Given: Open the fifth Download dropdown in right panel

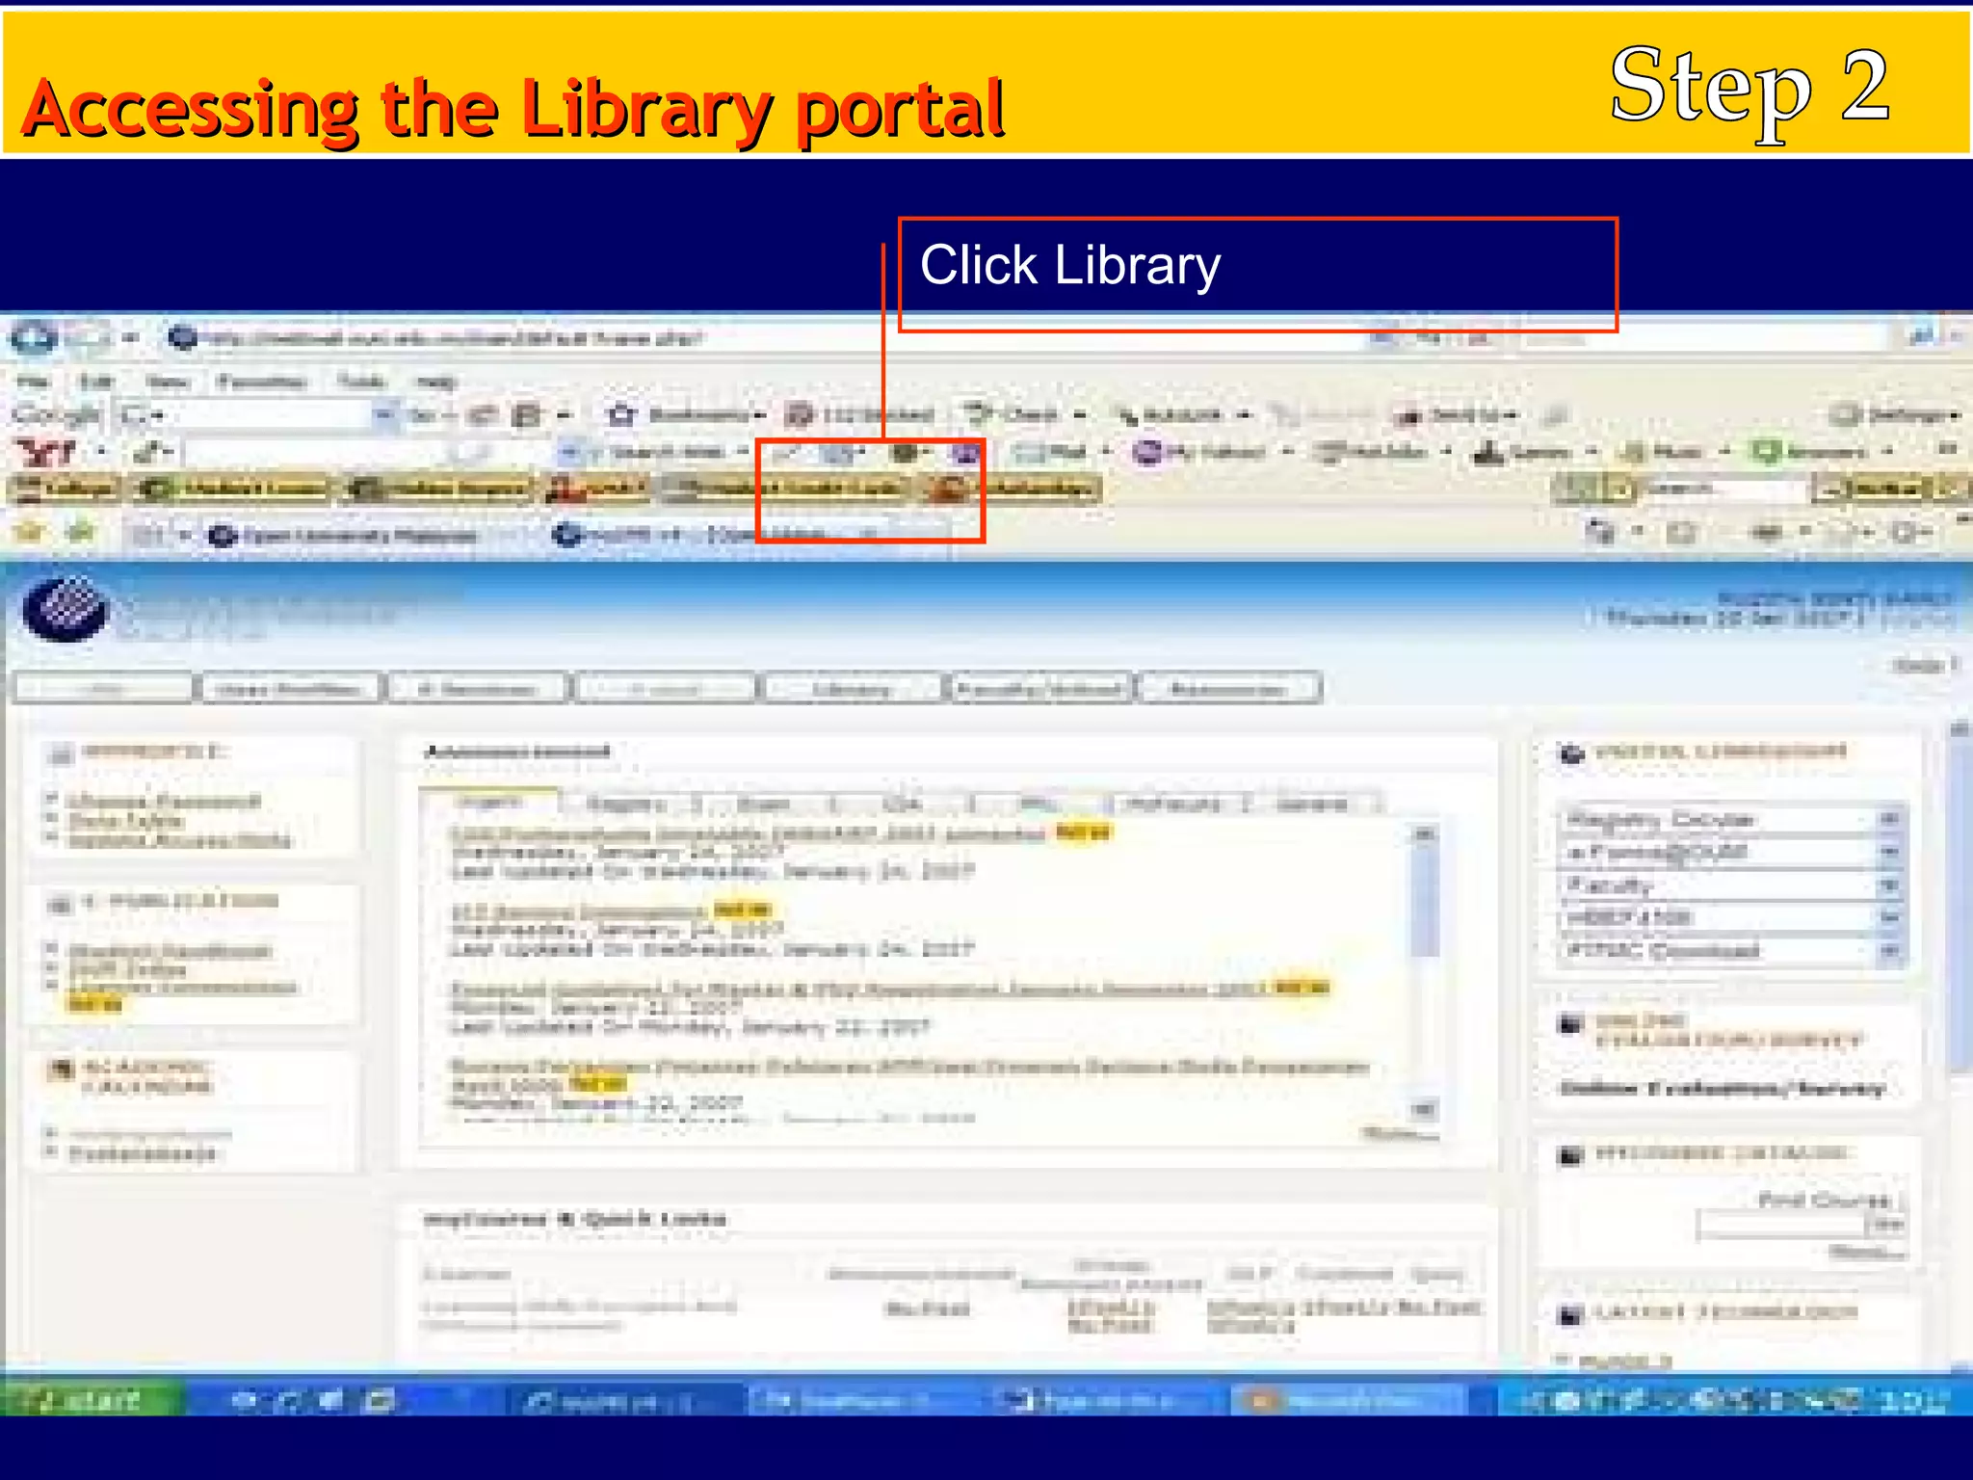Looking at the screenshot, I should [1731, 951].
